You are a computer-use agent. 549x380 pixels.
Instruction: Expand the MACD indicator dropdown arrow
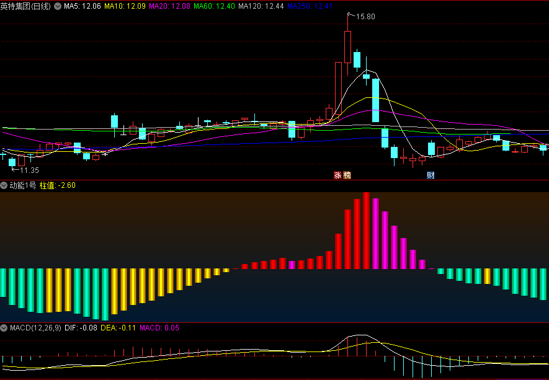4,328
